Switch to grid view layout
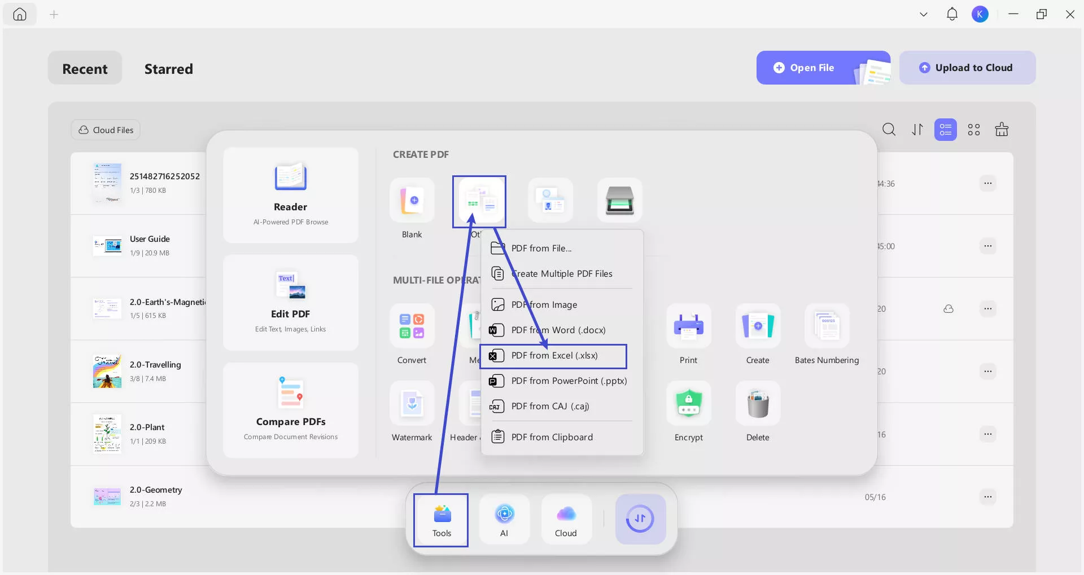Screen dimensions: 1084x575 (973, 130)
